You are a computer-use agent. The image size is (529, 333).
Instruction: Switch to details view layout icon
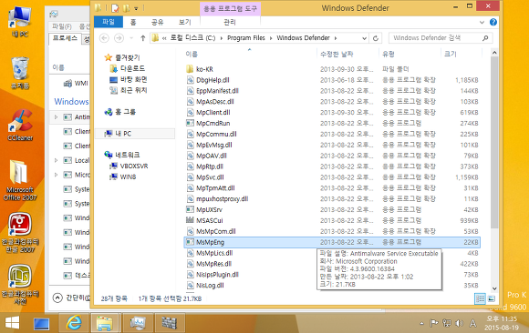[x=480, y=298]
